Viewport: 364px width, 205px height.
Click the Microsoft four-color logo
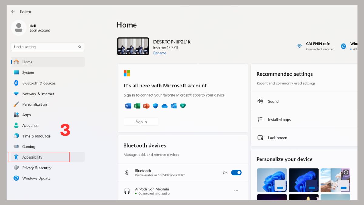tap(127, 73)
